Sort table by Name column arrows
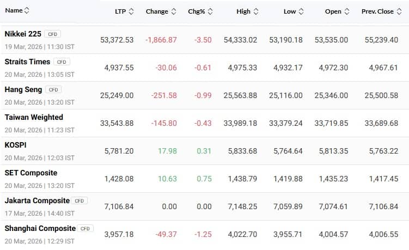This screenshot has width=409, height=250. (x=27, y=10)
